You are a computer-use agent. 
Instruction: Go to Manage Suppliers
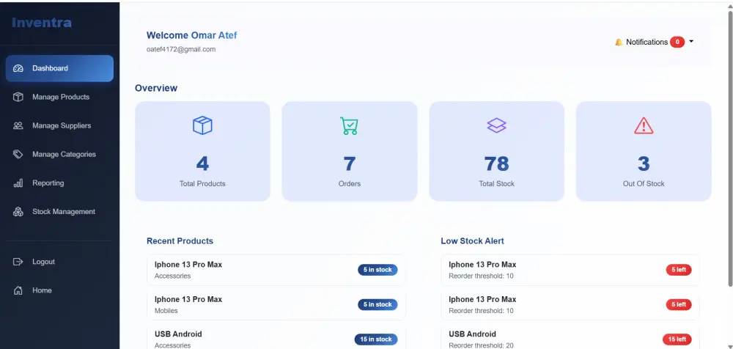59,125
